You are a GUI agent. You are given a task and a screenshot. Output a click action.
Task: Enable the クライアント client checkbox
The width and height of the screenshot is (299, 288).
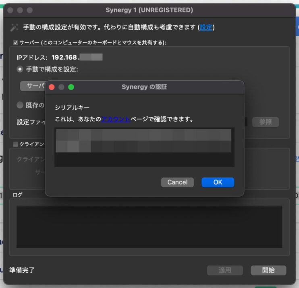[16, 144]
